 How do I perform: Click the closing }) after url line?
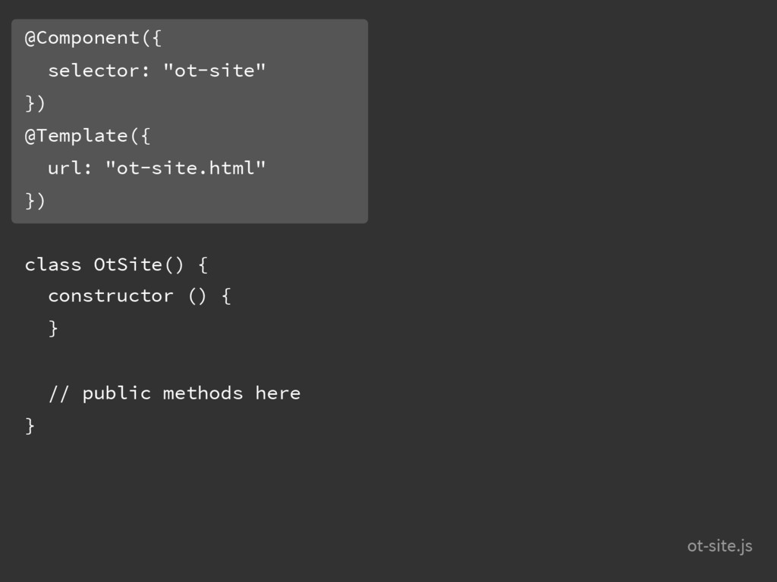point(35,201)
